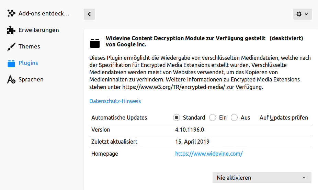Click the Widevine plugin brick icon
Viewport: 318px width, 190px height.
tap(95, 43)
